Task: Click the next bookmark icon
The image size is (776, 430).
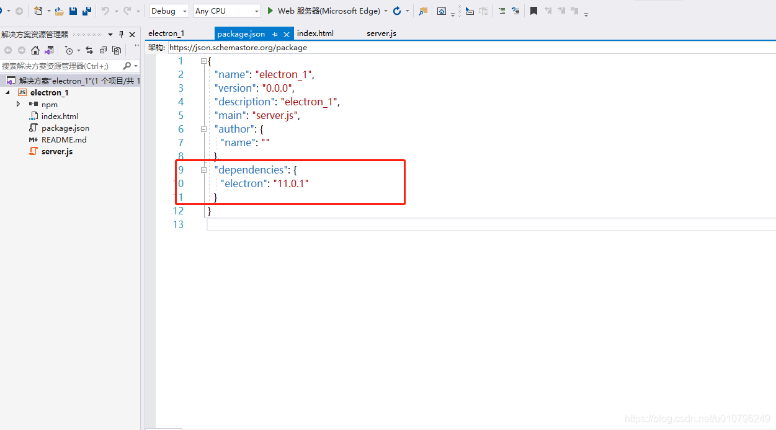Action: (x=561, y=11)
